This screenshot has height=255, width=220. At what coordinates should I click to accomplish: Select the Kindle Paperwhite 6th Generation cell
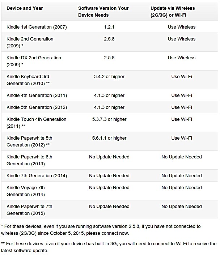[30, 160]
